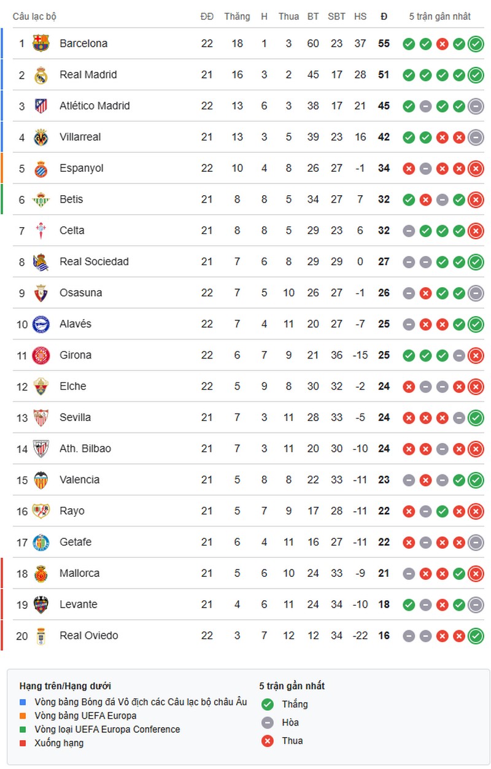Click the Girona table row
This screenshot has width=491, height=769.
pyautogui.click(x=245, y=355)
